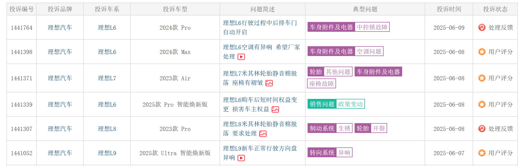Click 2025款 Ultra 智能焕新版 model cell
Viewport: 523px width, 166px height.
[x=175, y=153]
